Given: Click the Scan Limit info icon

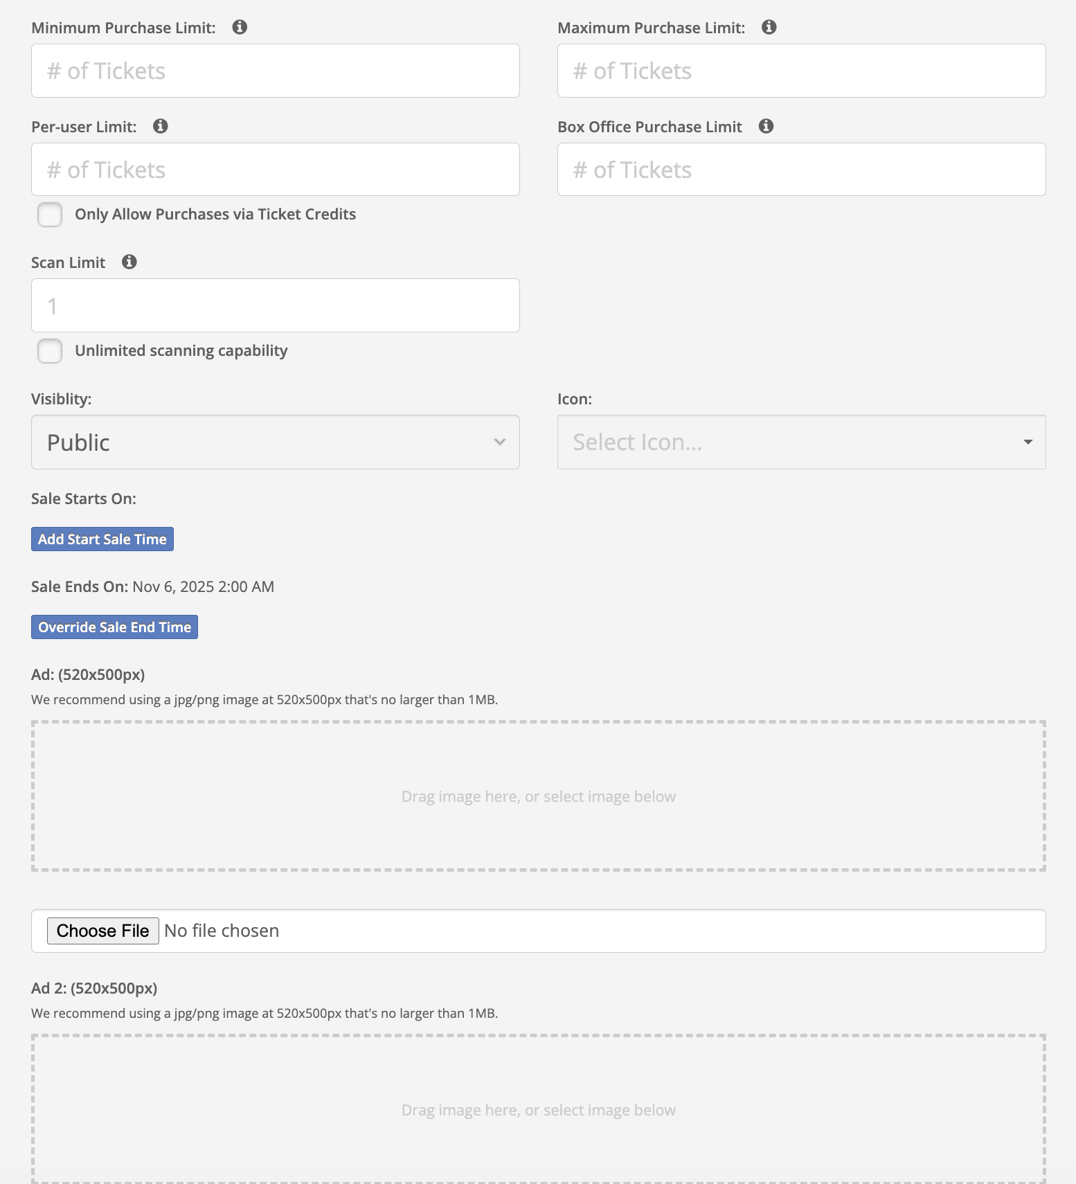Looking at the screenshot, I should coord(129,262).
